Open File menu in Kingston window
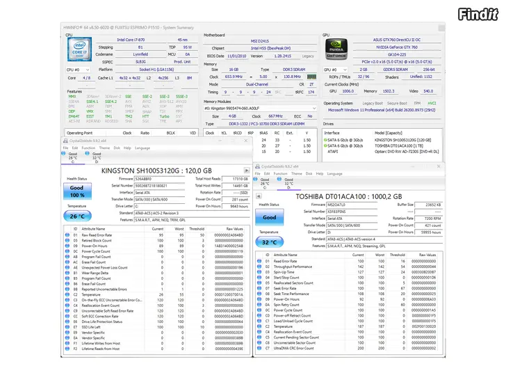 pos(65,148)
